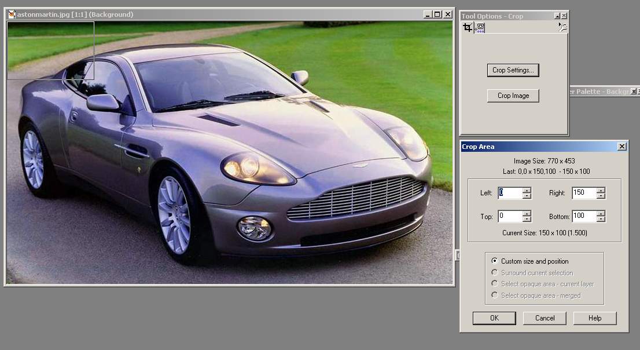Close the Crop Area dialog with X
The height and width of the screenshot is (350, 640).
[x=622, y=147]
